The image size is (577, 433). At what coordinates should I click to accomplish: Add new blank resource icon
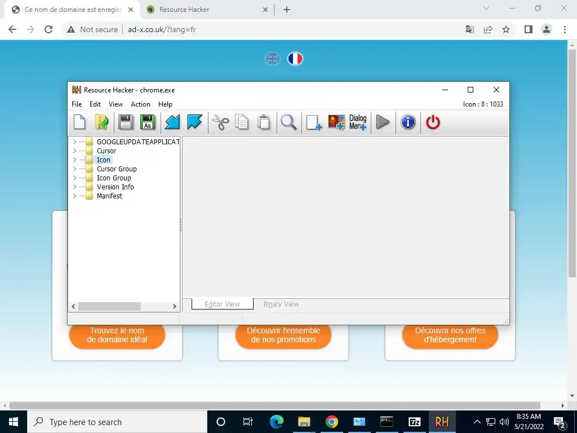[314, 122]
